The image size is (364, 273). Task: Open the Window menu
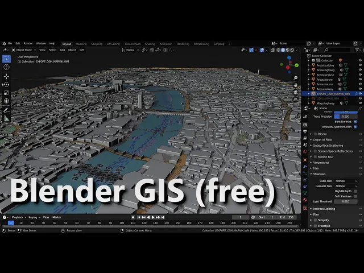point(41,43)
